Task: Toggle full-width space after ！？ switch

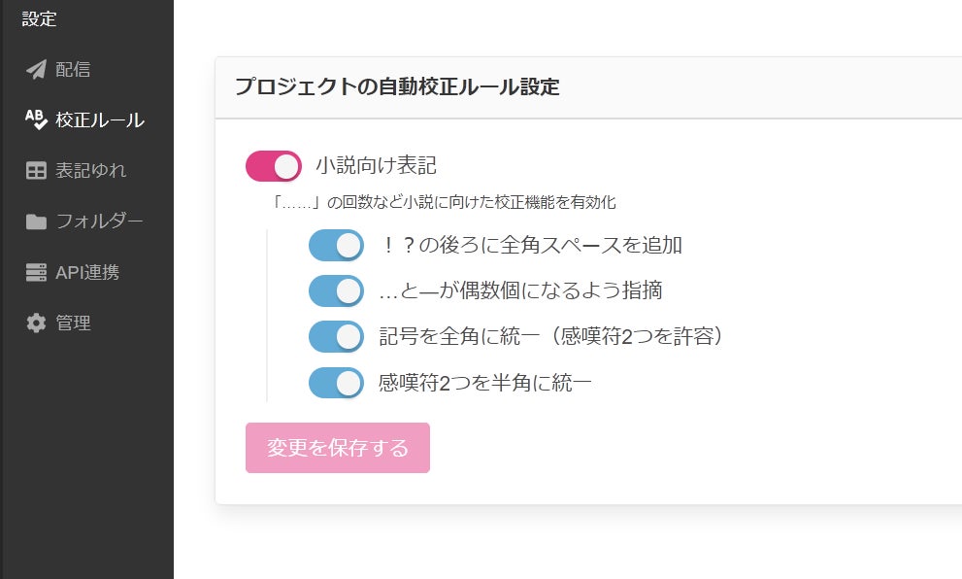Action: point(336,245)
